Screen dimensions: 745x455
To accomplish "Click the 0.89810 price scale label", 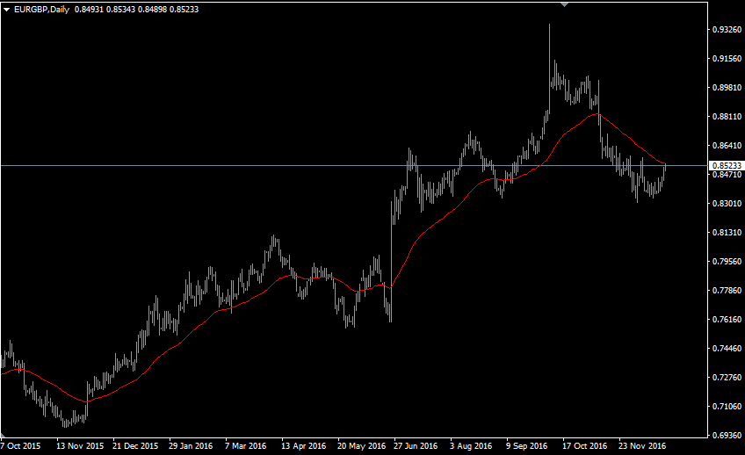I will tap(727, 87).
